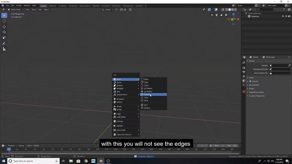
Task: Open the Scene properties tab icon
Action: (x=244, y=81)
